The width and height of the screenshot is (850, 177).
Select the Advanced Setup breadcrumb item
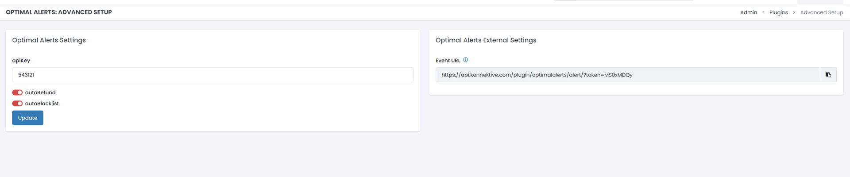pyautogui.click(x=821, y=12)
